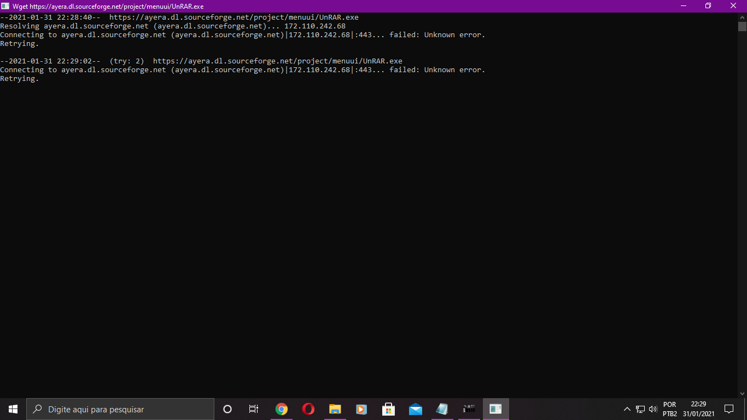Open Microsoft Store taskbar icon

[x=389, y=409]
